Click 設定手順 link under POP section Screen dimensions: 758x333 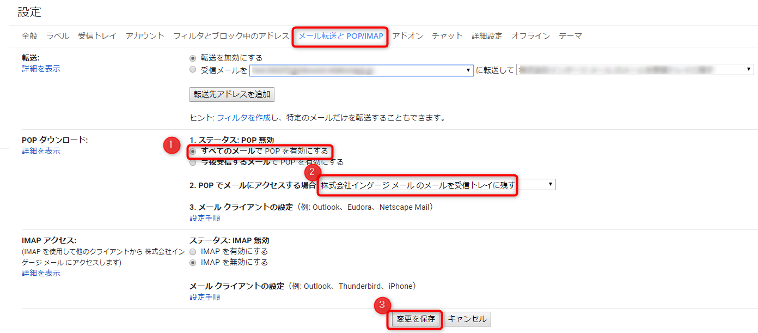(205, 217)
